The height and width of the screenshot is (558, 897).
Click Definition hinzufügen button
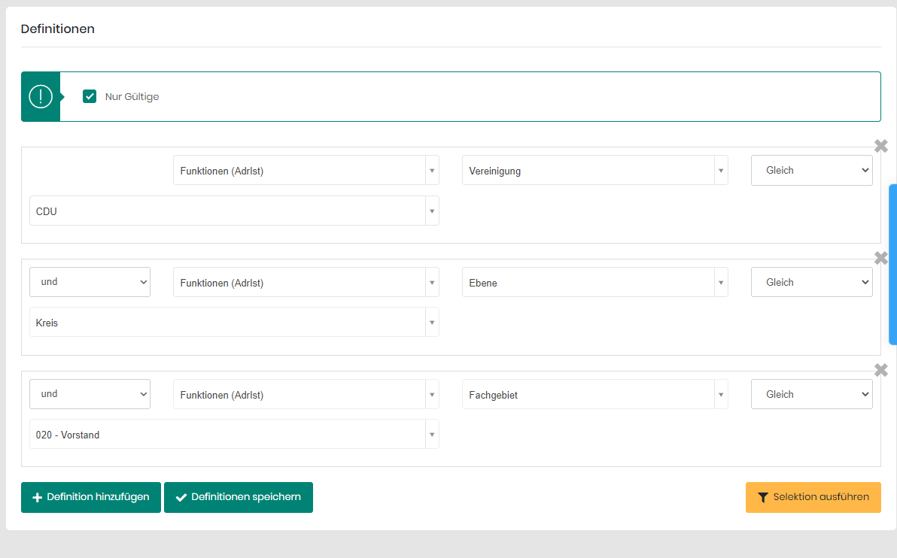click(x=91, y=497)
